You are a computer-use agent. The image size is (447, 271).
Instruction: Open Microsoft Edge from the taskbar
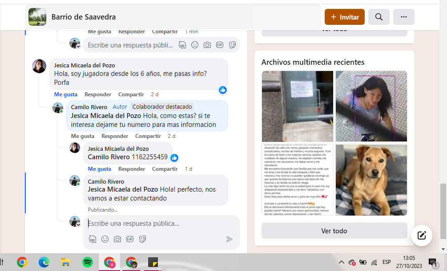click(x=44, y=262)
